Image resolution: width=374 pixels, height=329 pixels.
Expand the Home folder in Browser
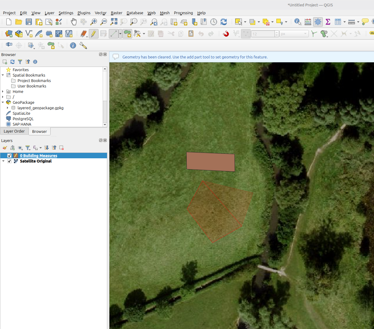pos(2,91)
